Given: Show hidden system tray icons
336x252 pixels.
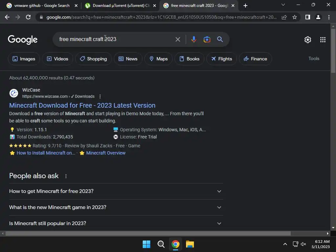Looking at the screenshot, I should [x=285, y=244].
